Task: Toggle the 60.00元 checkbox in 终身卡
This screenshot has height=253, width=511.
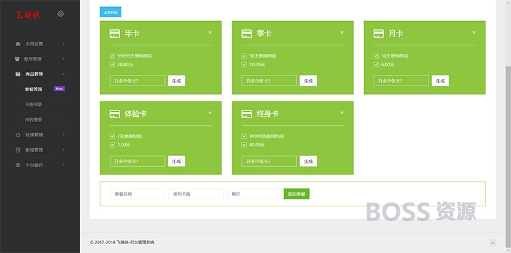Action: 244,145
